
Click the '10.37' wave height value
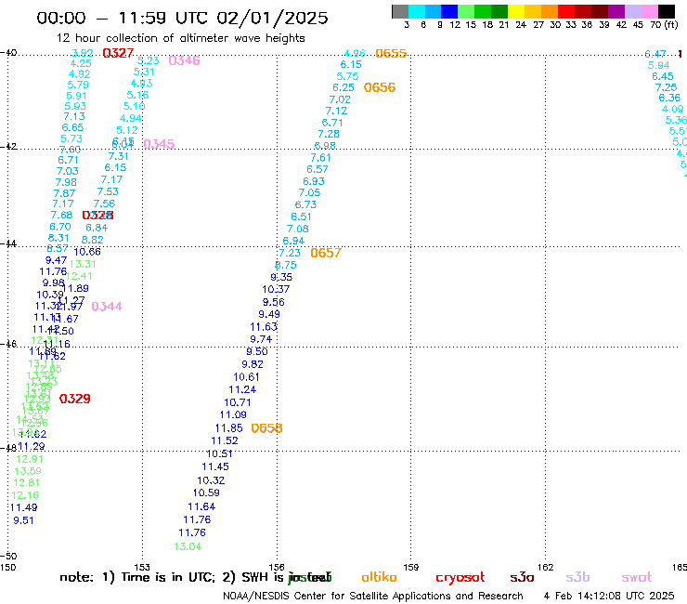(x=276, y=289)
